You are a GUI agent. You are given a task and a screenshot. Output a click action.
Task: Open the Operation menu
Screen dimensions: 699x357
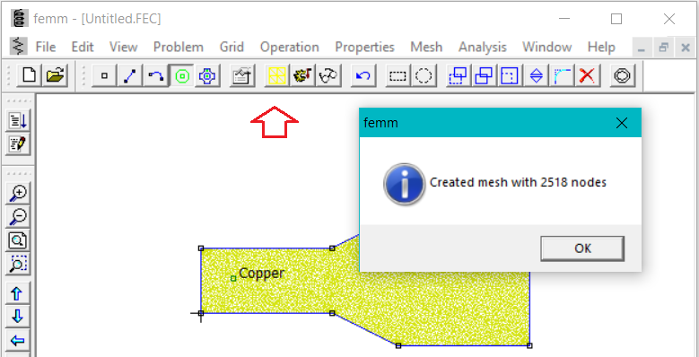pyautogui.click(x=289, y=48)
